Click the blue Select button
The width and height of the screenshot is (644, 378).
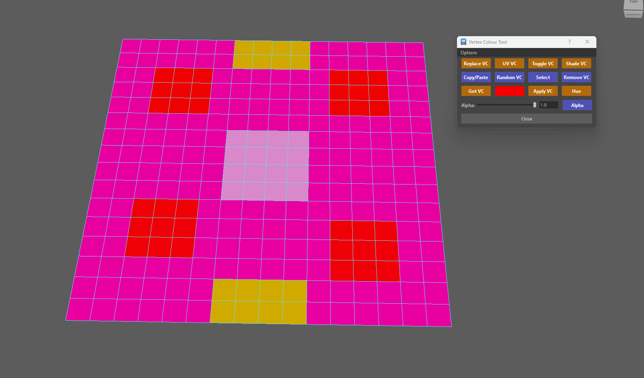click(x=543, y=77)
